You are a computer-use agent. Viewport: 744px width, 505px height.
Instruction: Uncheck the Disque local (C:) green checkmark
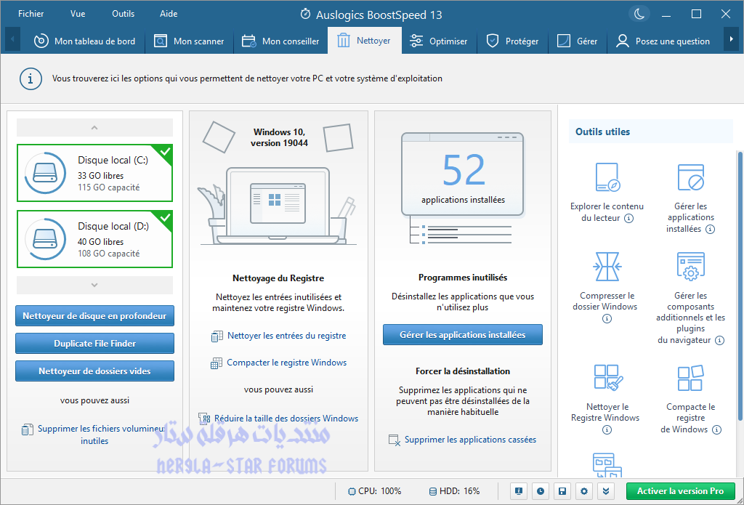(166, 151)
